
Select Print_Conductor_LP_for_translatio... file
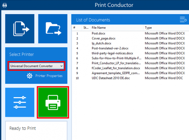[x=116, y=63]
